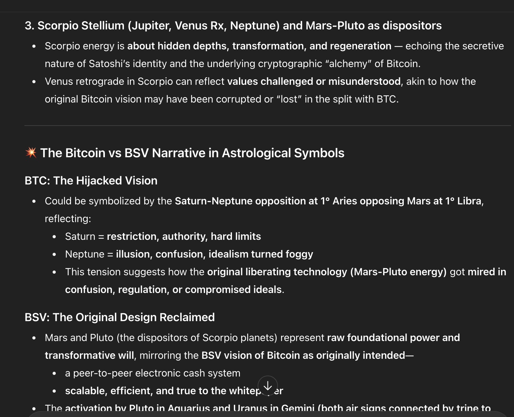This screenshot has width=514, height=417.
Task: Click the horizontal divider line between sections
Action: point(268,126)
